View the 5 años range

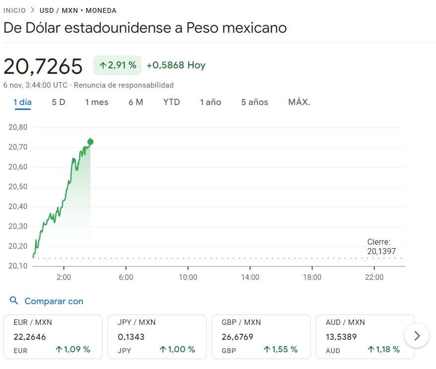tap(255, 102)
